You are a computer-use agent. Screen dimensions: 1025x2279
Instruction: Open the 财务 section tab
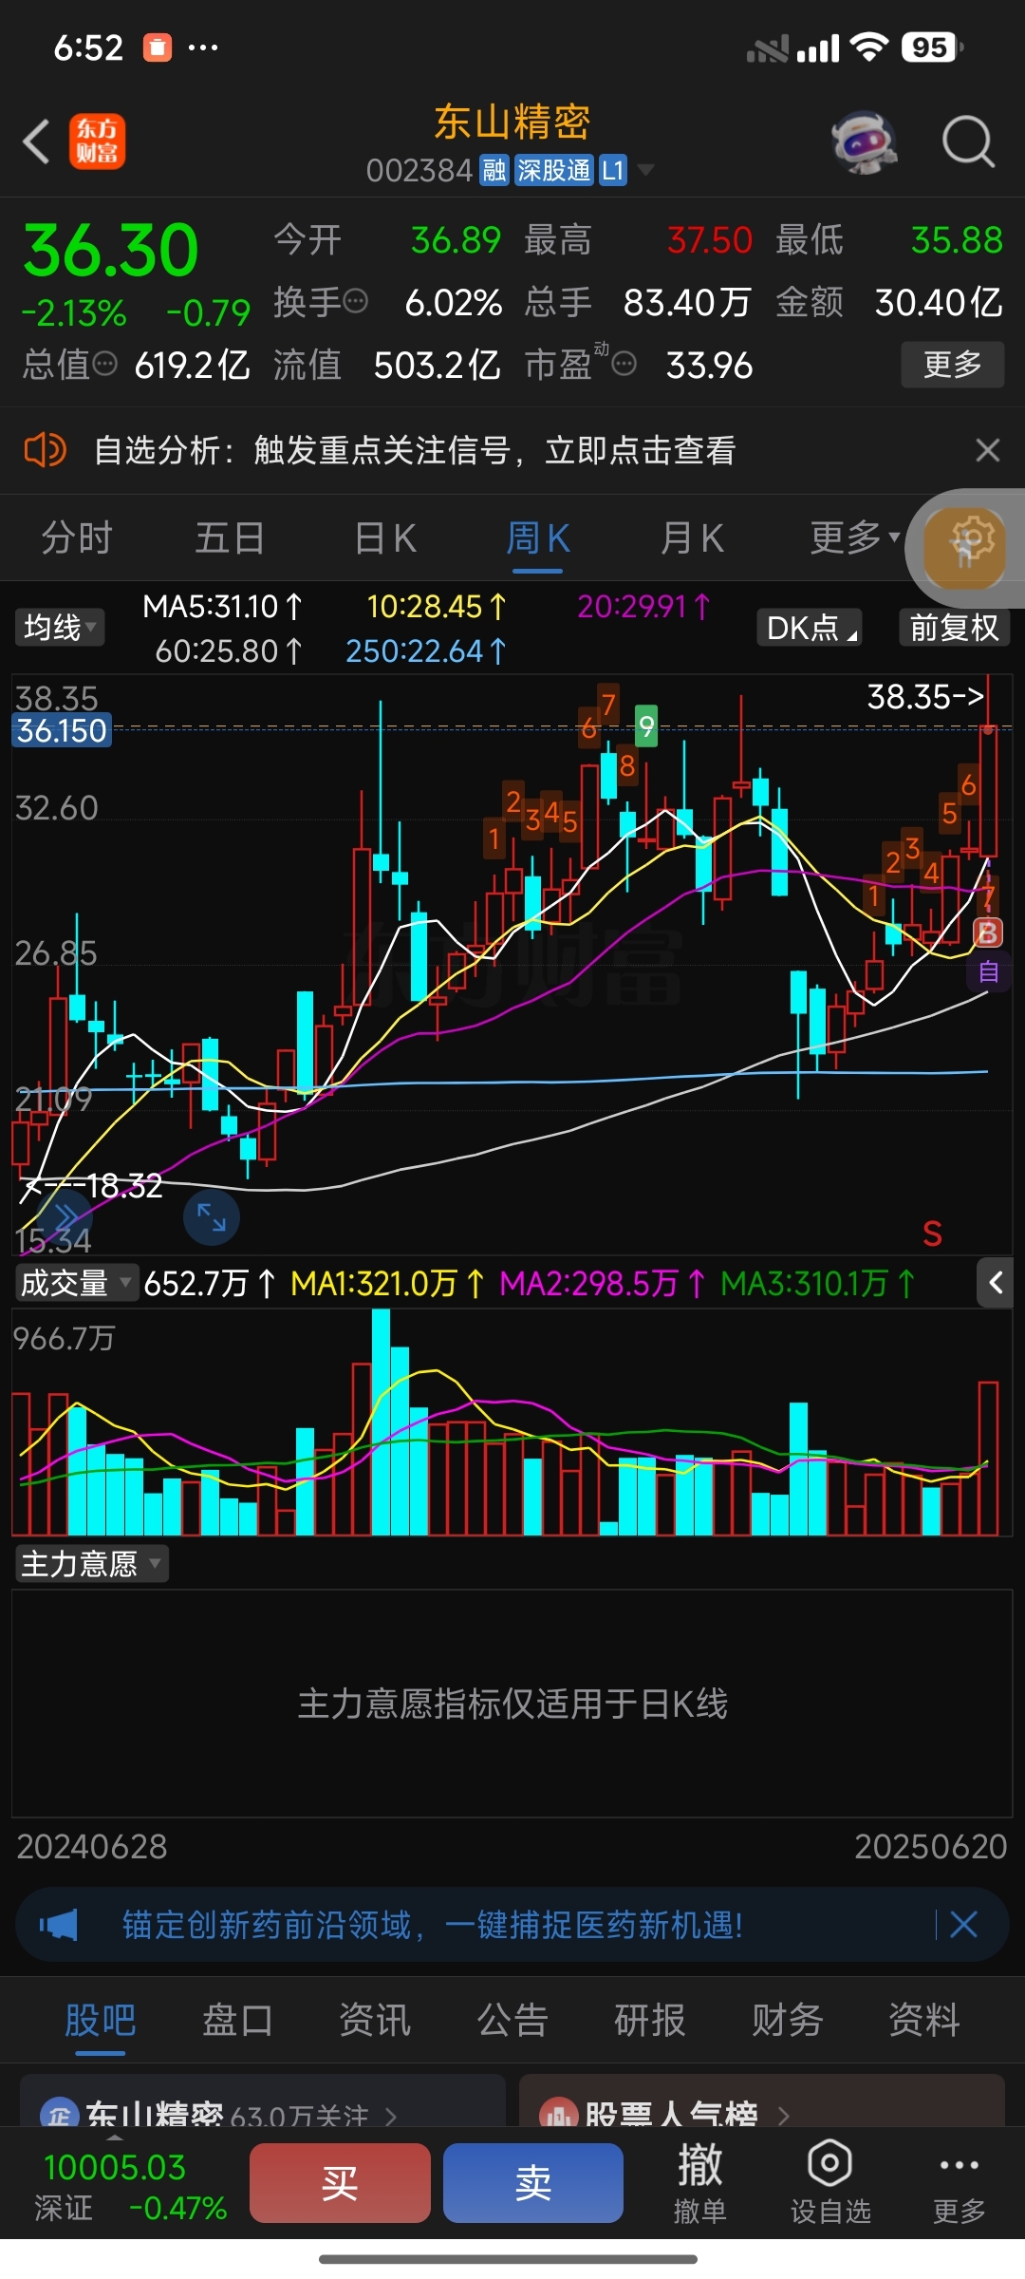pos(787,2020)
